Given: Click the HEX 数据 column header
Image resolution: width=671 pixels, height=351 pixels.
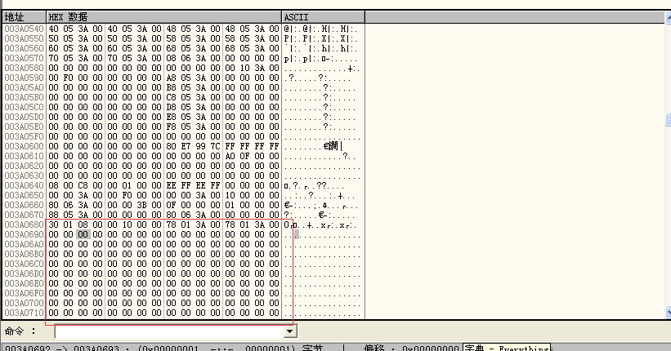Looking at the screenshot, I should click(68, 16).
